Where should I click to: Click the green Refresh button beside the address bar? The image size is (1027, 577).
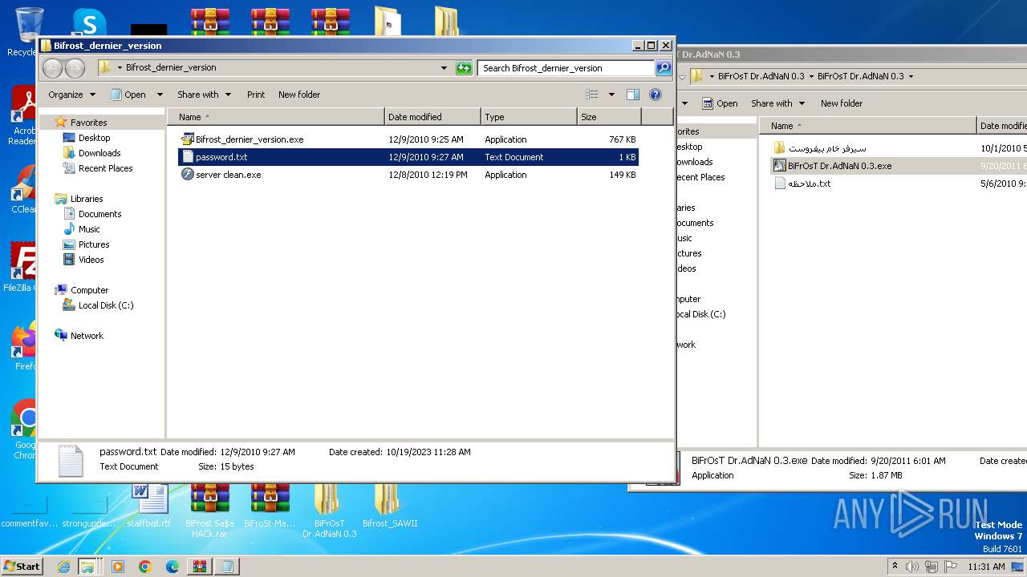(464, 68)
